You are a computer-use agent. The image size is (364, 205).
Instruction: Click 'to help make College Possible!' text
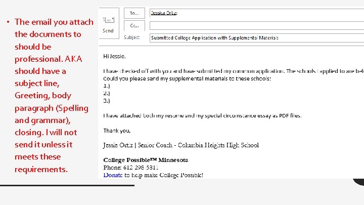pyautogui.click(x=164, y=175)
